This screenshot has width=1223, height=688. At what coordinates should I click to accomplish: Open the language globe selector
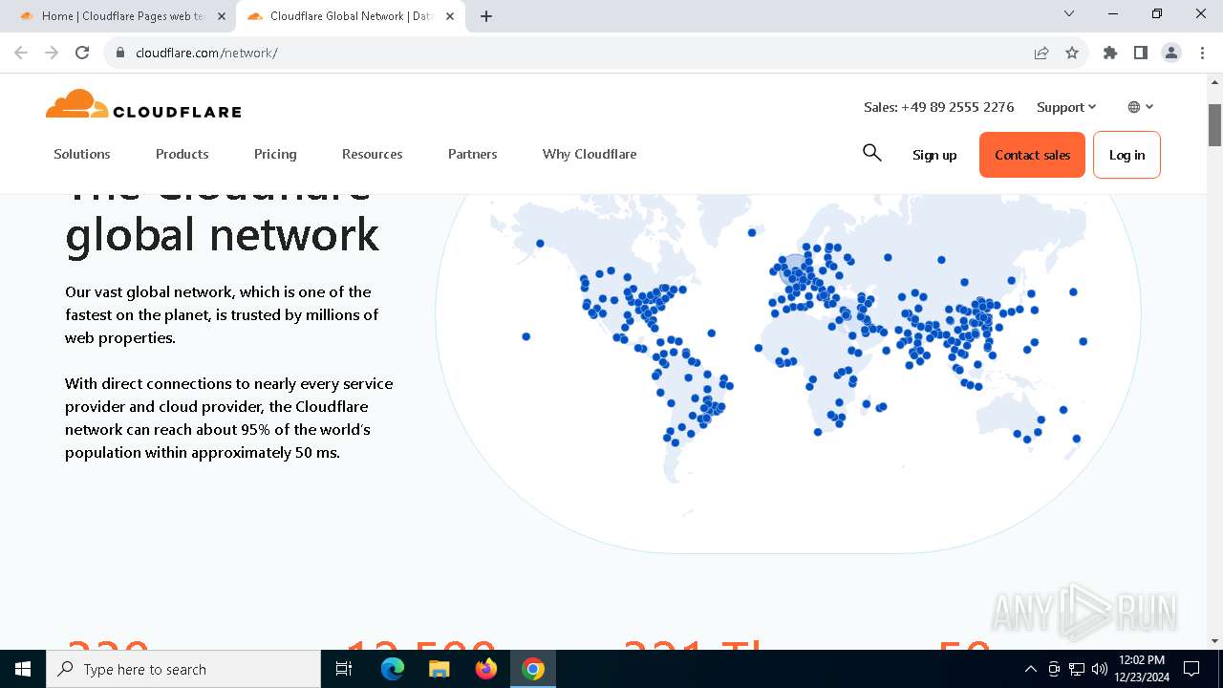coord(1141,107)
